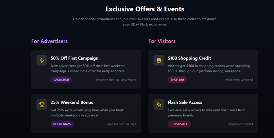Click the trophy icon for Weekend Bonus

42,104
